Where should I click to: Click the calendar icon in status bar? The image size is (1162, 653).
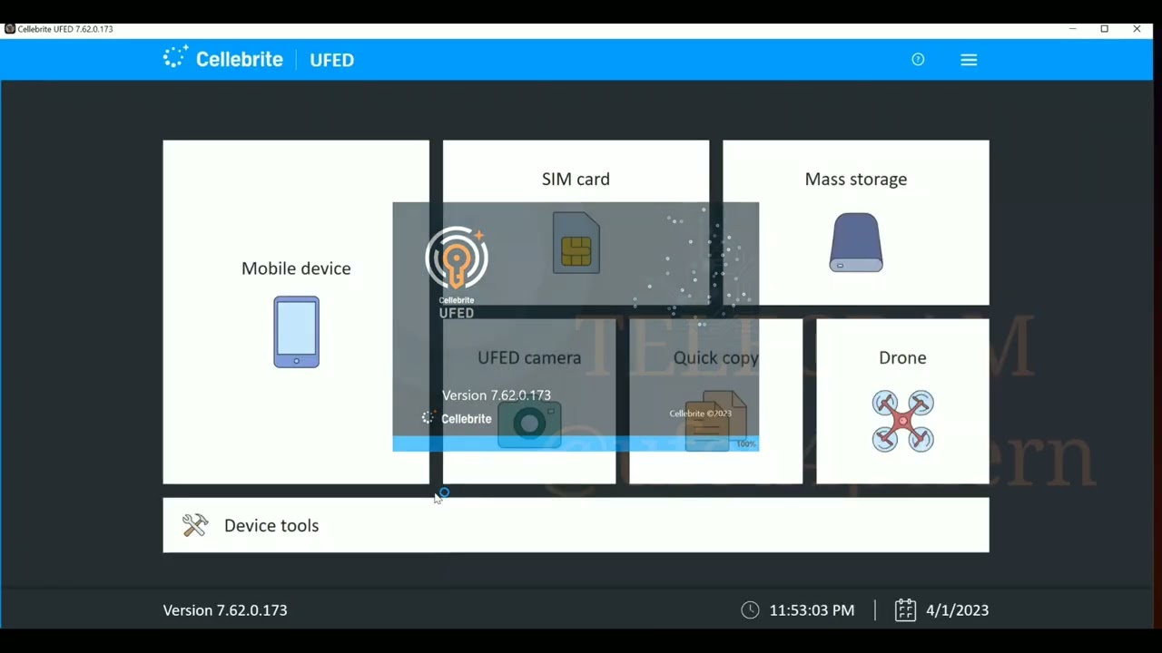tap(905, 609)
